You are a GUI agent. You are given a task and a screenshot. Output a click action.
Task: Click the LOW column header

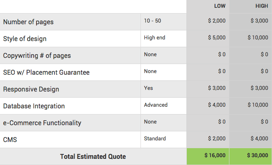coord(220,6)
